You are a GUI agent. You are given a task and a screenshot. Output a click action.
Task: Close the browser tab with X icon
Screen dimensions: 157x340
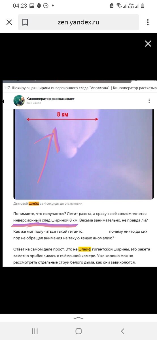point(9,22)
